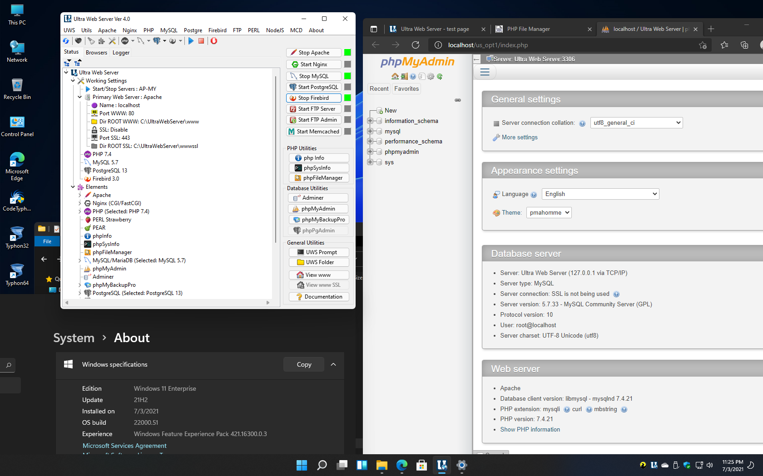Toggle the Stop Firebird button
The image size is (763, 476).
tap(314, 98)
